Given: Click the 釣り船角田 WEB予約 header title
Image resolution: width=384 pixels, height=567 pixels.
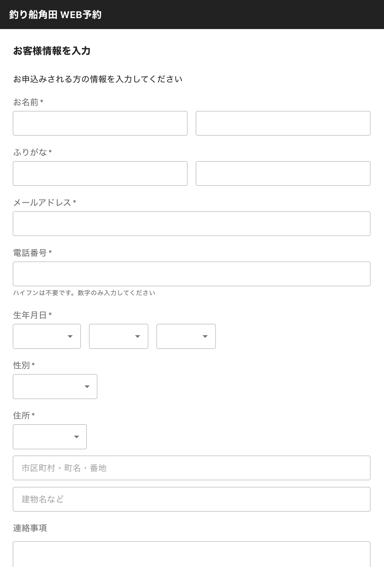Looking at the screenshot, I should [55, 15].
